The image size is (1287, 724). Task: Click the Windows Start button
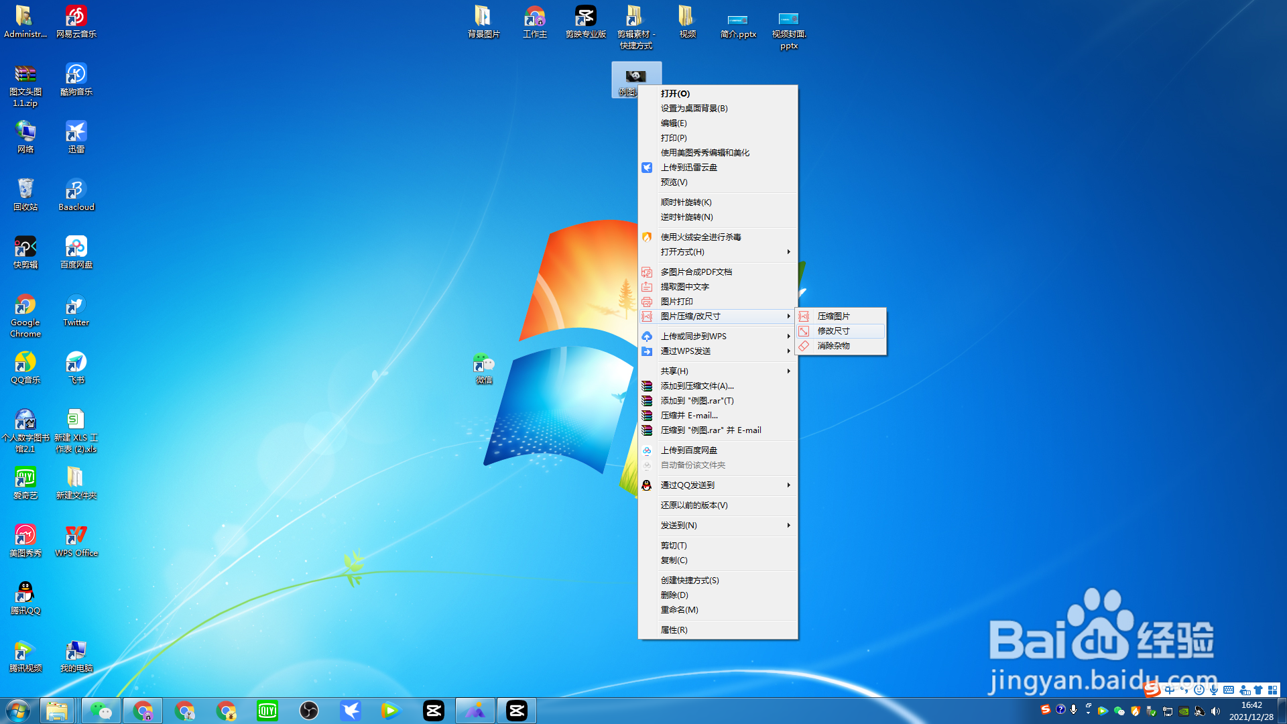click(x=18, y=711)
